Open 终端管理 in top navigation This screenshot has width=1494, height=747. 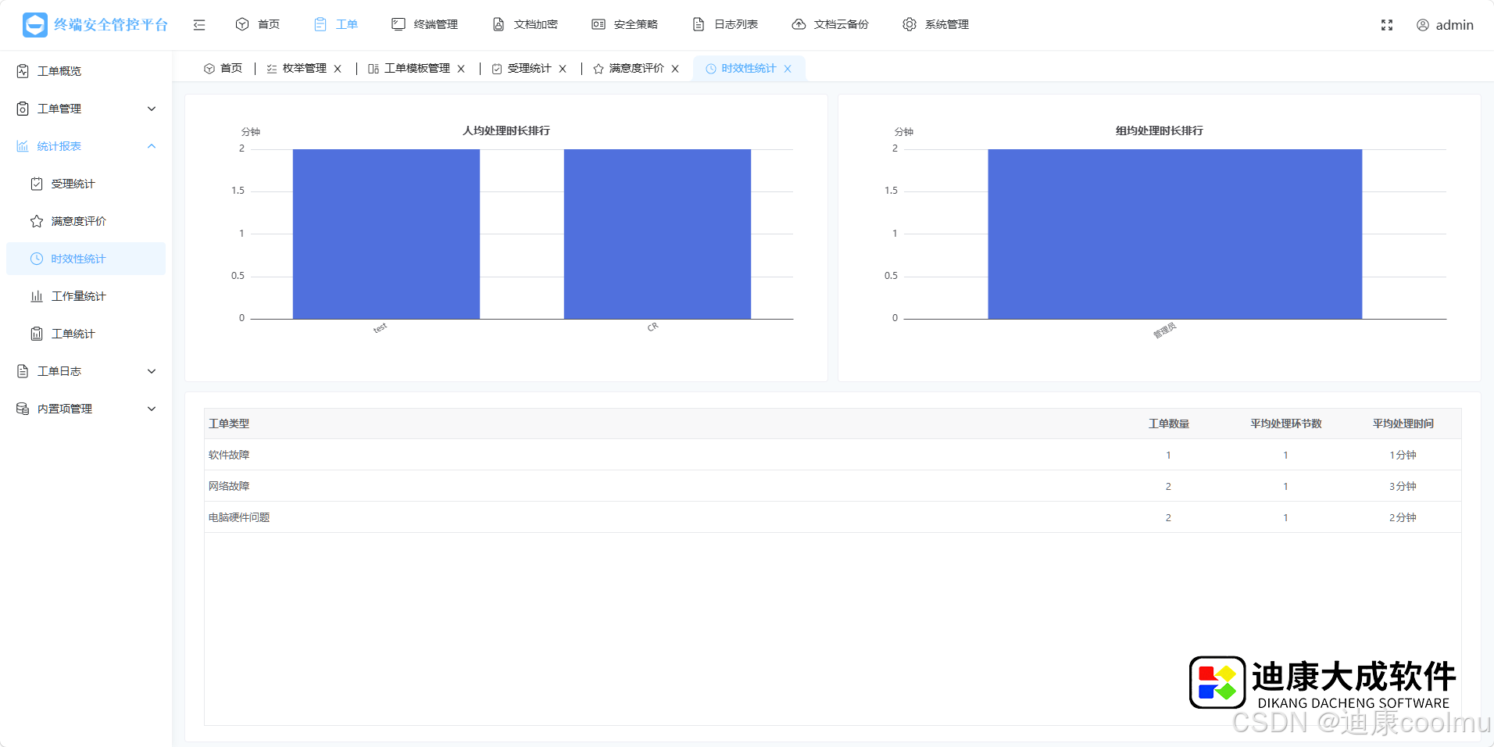(425, 24)
